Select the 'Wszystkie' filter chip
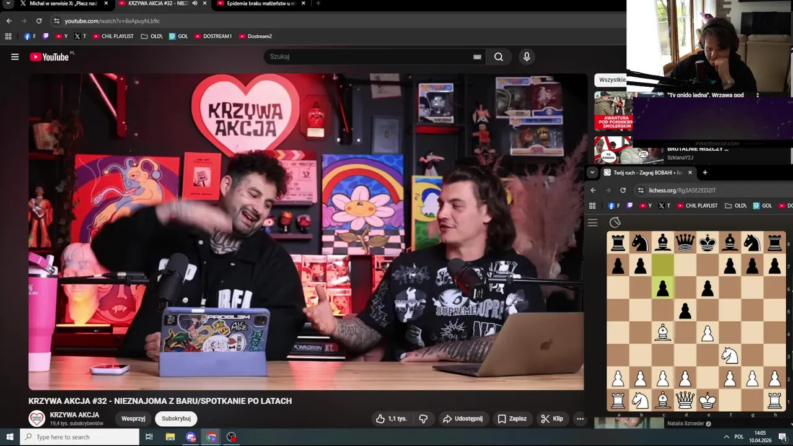Screen dimensions: 793x446 (611, 80)
